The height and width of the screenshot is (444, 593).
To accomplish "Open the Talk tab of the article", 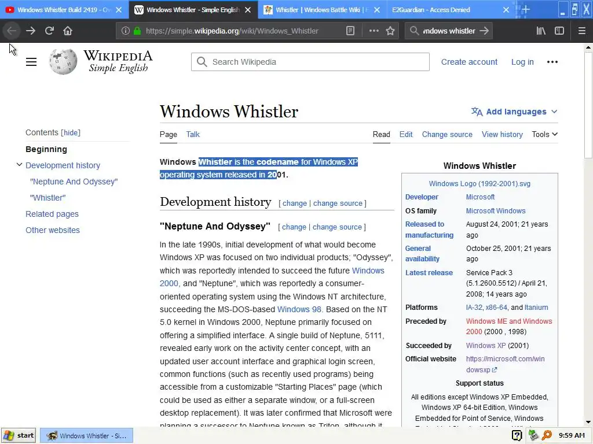I will (x=193, y=134).
